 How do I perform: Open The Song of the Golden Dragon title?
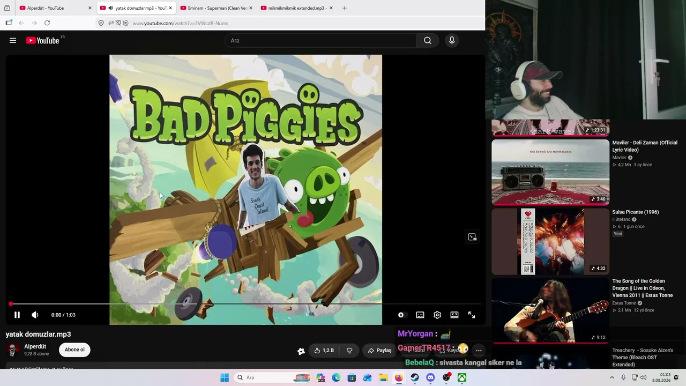[643, 288]
